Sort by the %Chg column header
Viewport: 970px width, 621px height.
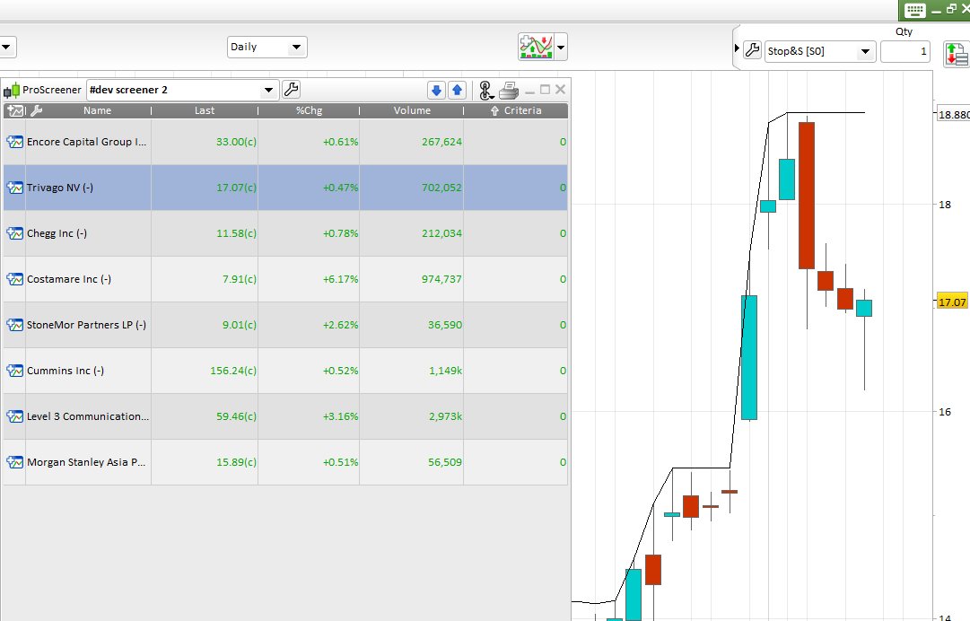309,110
